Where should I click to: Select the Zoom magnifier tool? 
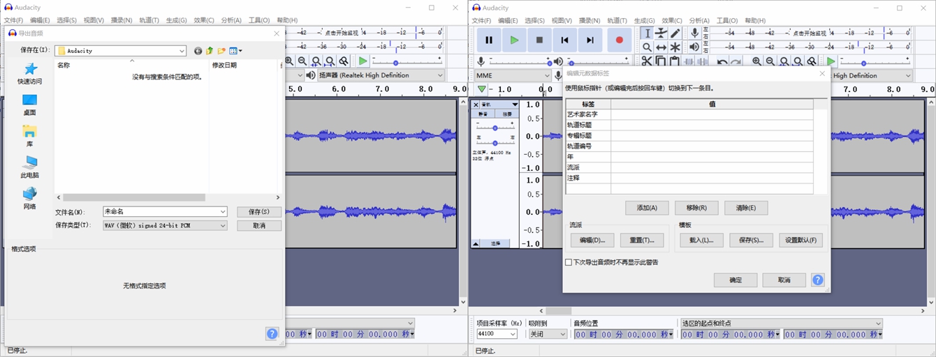[x=647, y=47]
